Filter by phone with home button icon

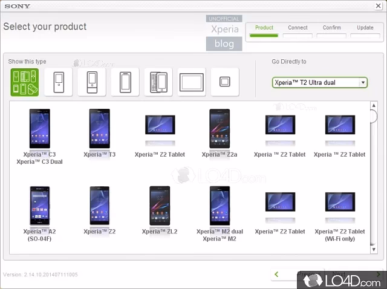tap(59, 82)
